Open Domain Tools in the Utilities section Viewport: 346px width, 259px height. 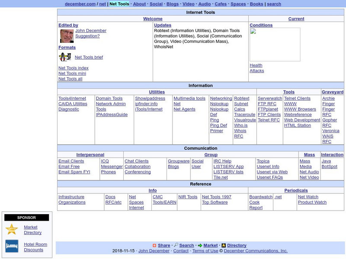pos(109,98)
